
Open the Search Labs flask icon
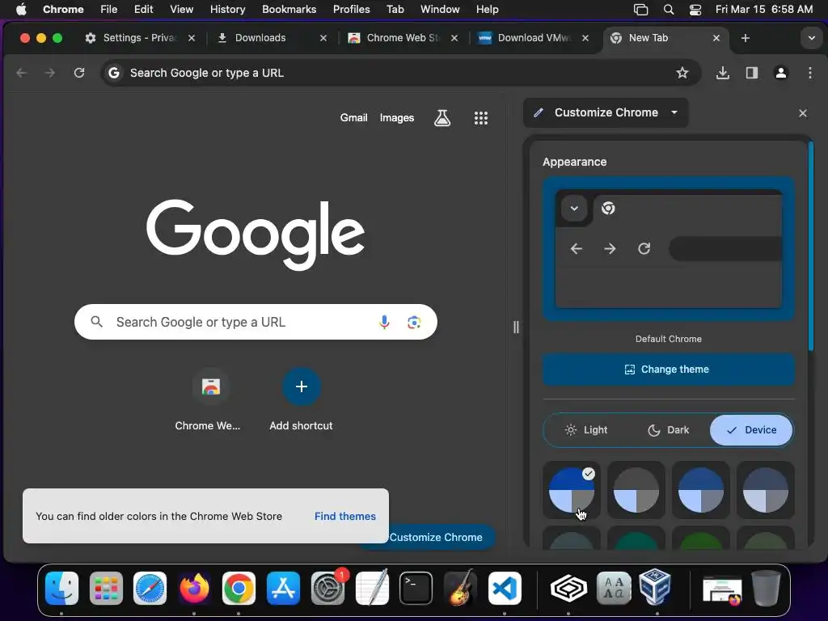(442, 118)
